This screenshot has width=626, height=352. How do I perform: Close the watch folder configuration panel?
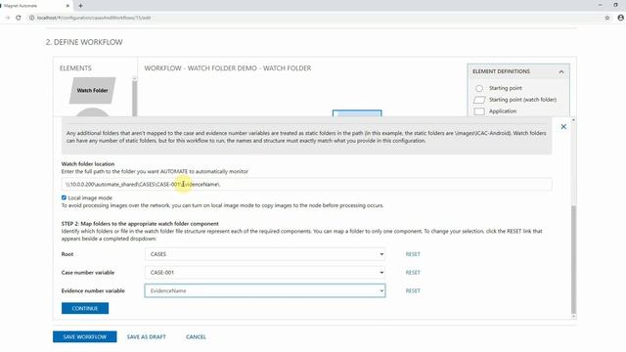(563, 126)
